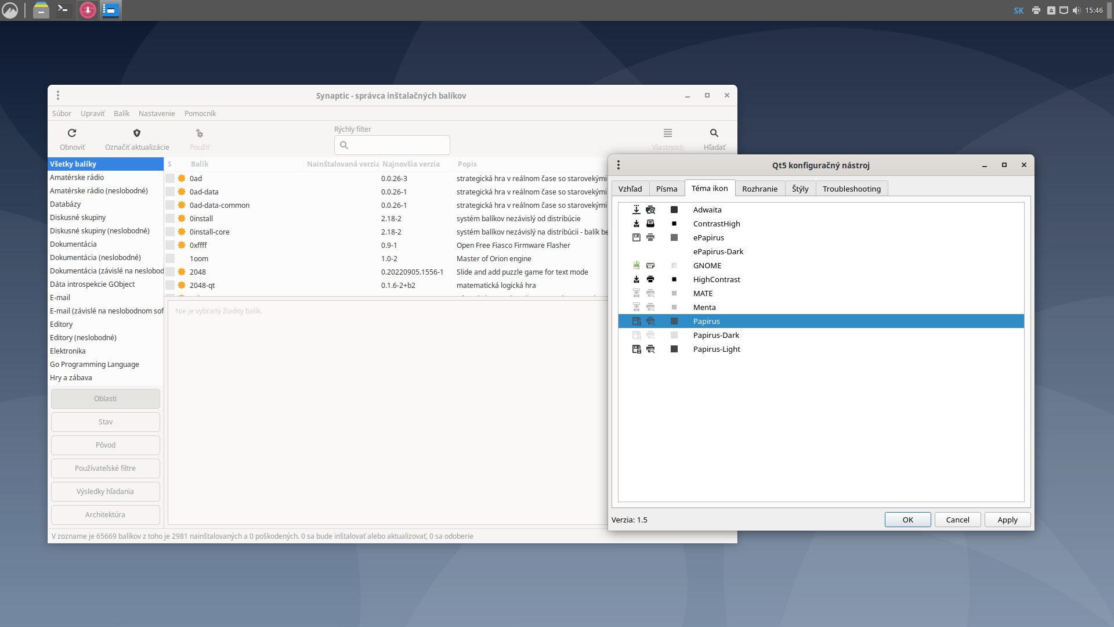1114x627 pixels.
Task: Click the Pôvod filter button
Action: [106, 445]
